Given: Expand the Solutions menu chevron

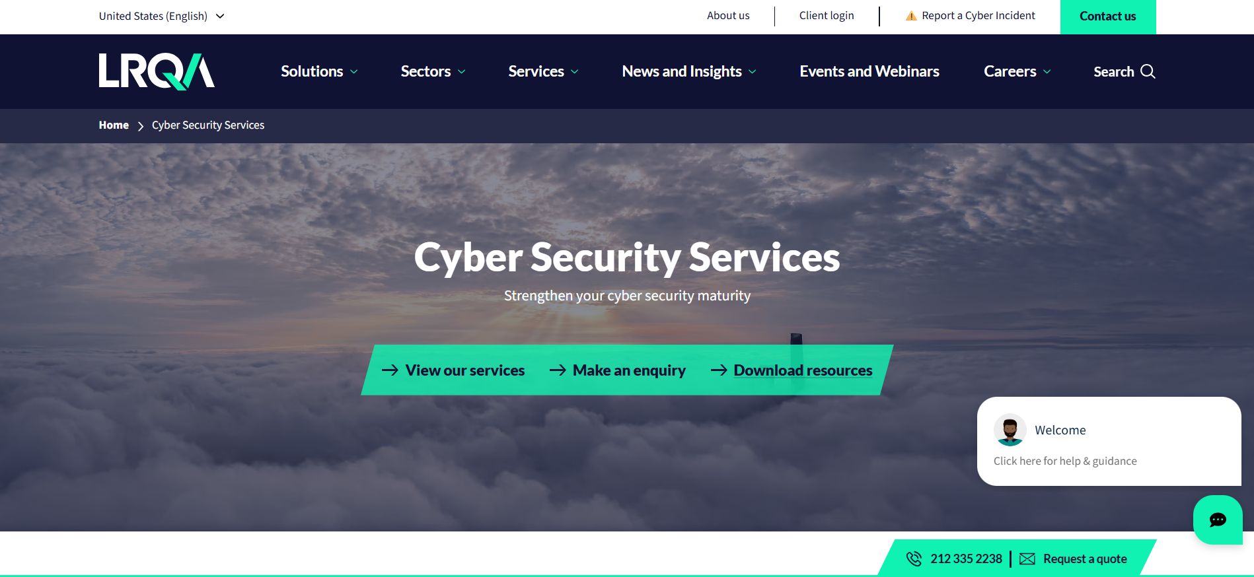Looking at the screenshot, I should (x=354, y=72).
